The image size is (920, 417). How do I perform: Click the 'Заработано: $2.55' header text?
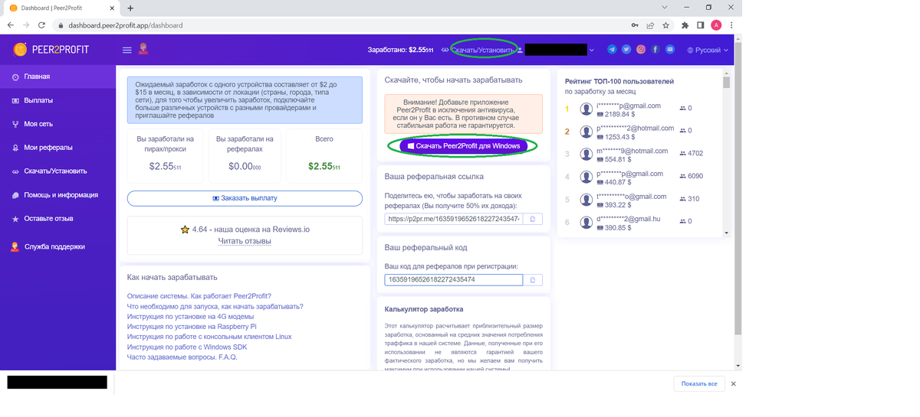[401, 50]
